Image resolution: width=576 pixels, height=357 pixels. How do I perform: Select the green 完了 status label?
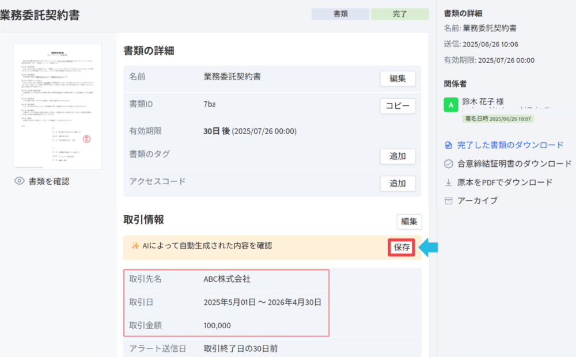coord(400,14)
